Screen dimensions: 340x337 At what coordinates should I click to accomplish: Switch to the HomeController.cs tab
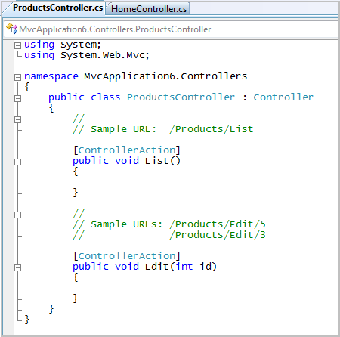point(149,9)
